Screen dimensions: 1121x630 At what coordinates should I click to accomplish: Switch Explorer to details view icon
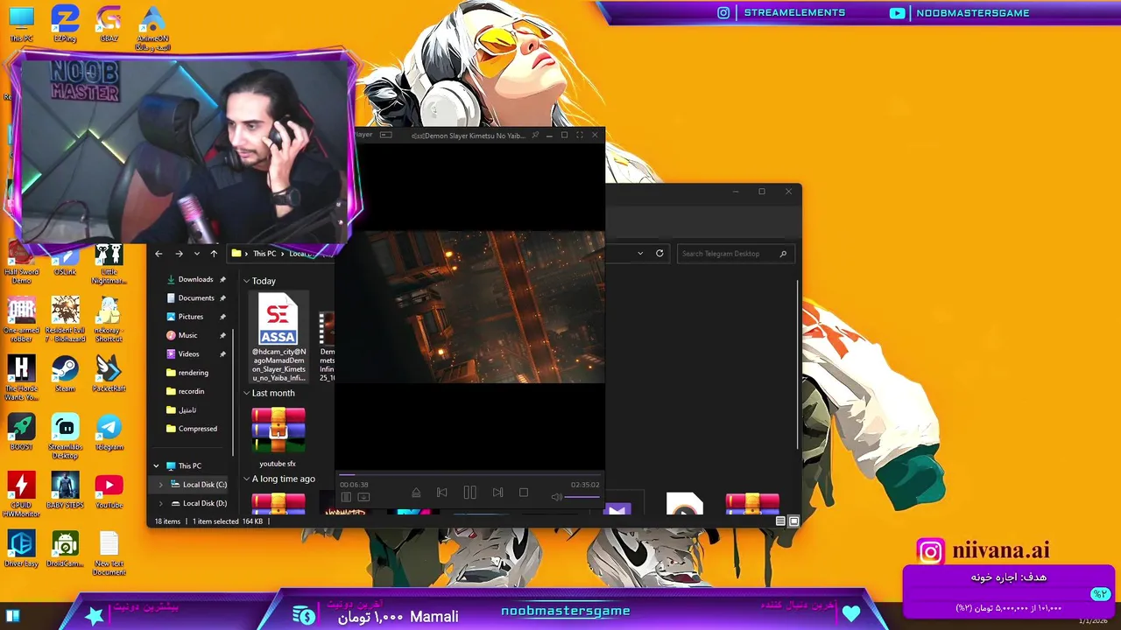pos(780,521)
